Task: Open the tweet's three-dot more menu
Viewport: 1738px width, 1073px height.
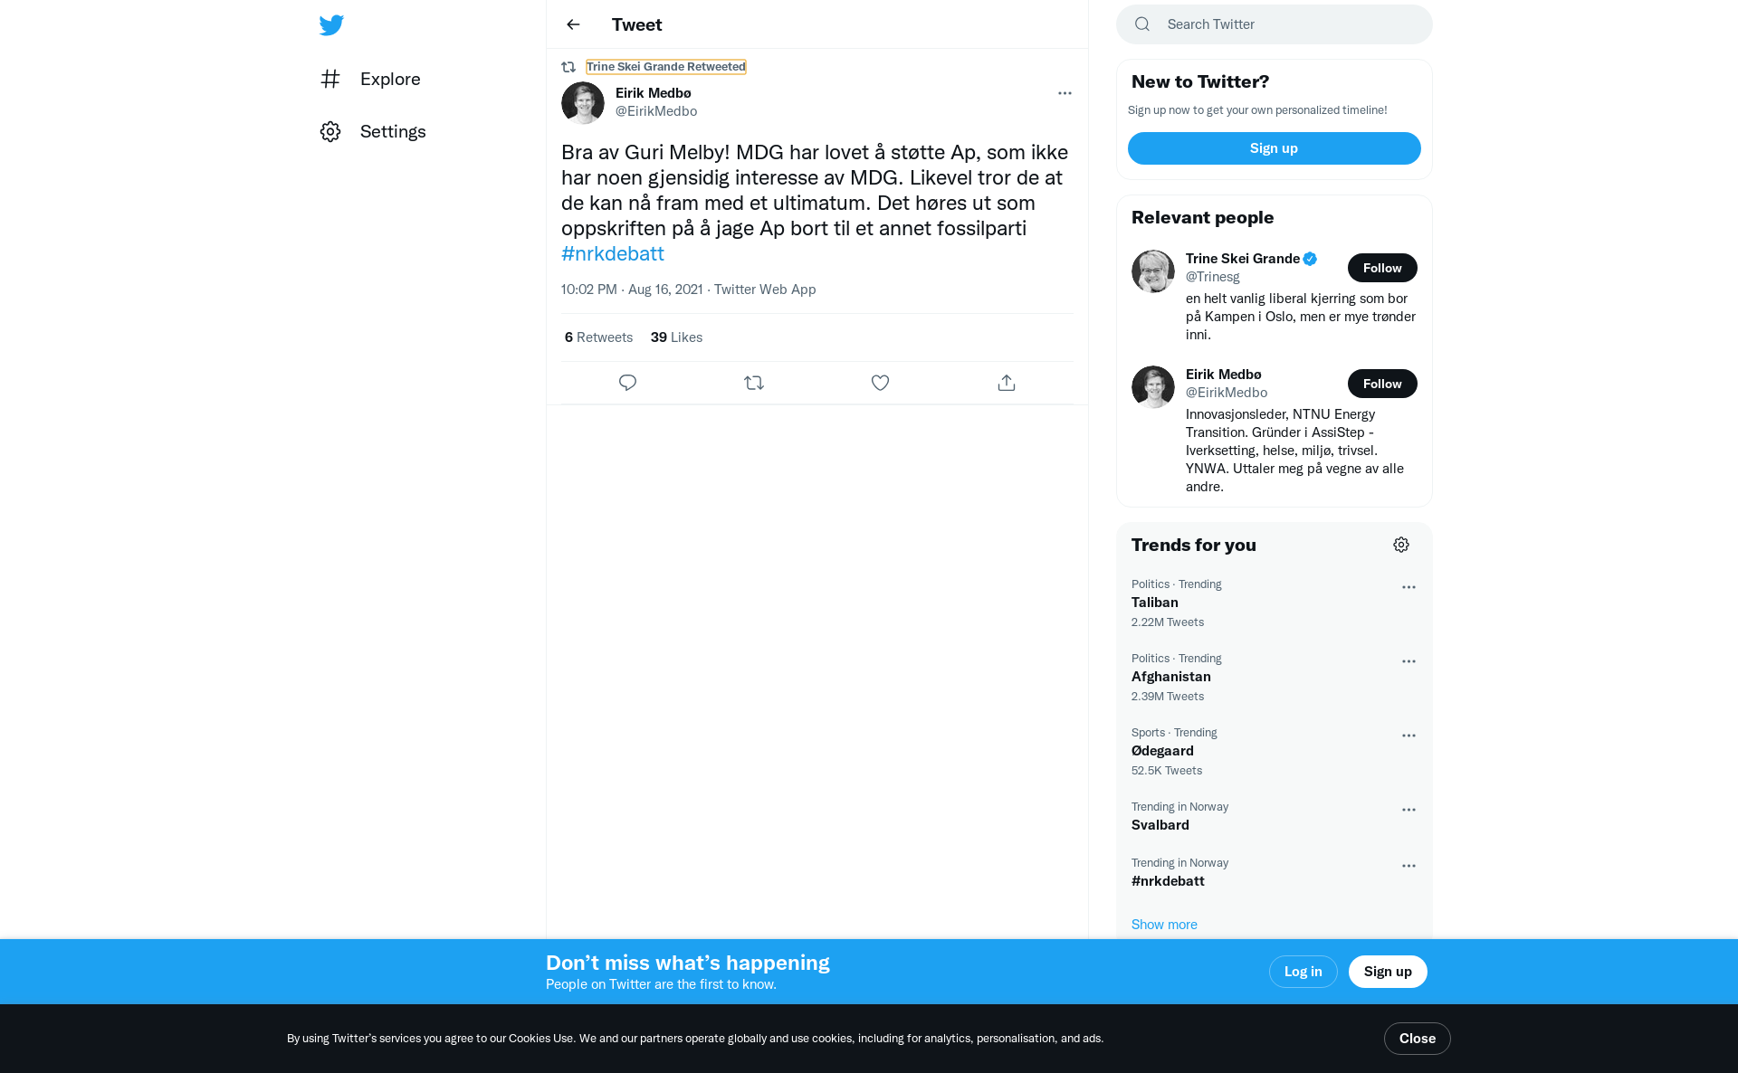Action: pyautogui.click(x=1065, y=93)
